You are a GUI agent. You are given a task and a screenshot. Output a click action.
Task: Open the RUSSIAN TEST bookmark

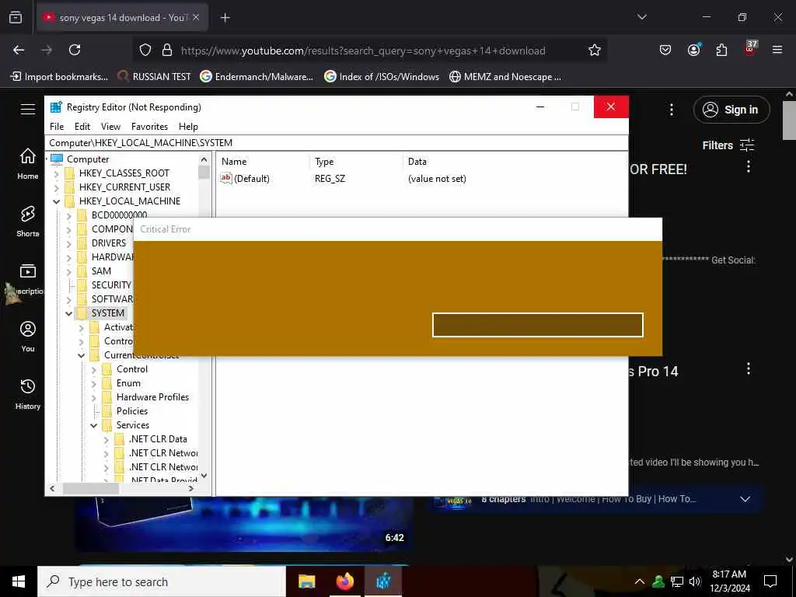[x=154, y=77]
